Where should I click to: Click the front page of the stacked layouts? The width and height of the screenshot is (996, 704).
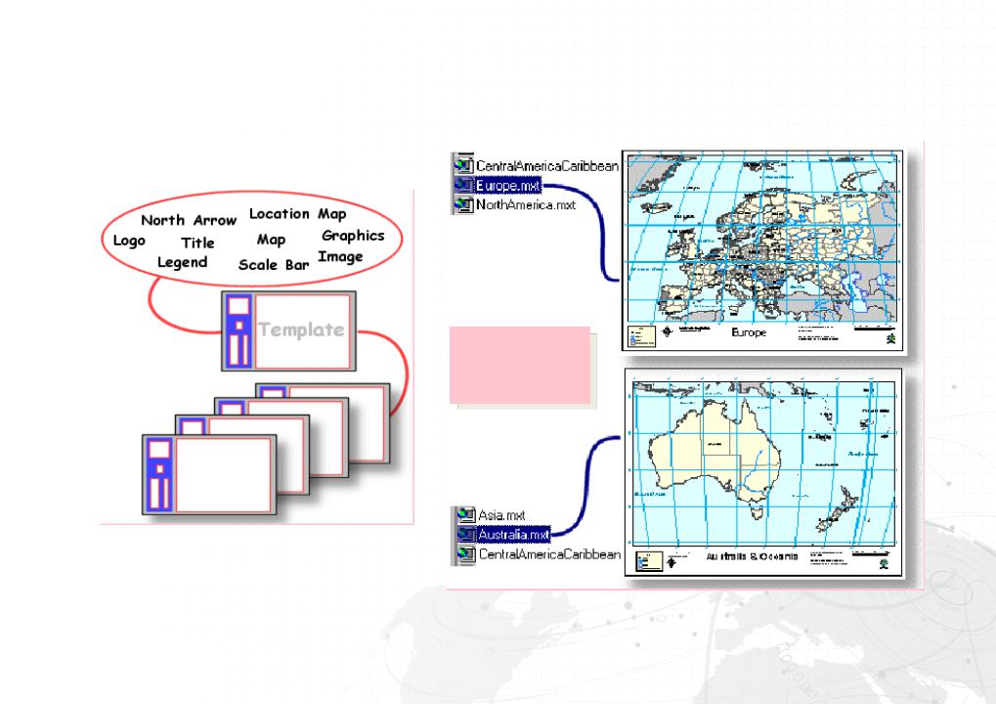point(209,474)
